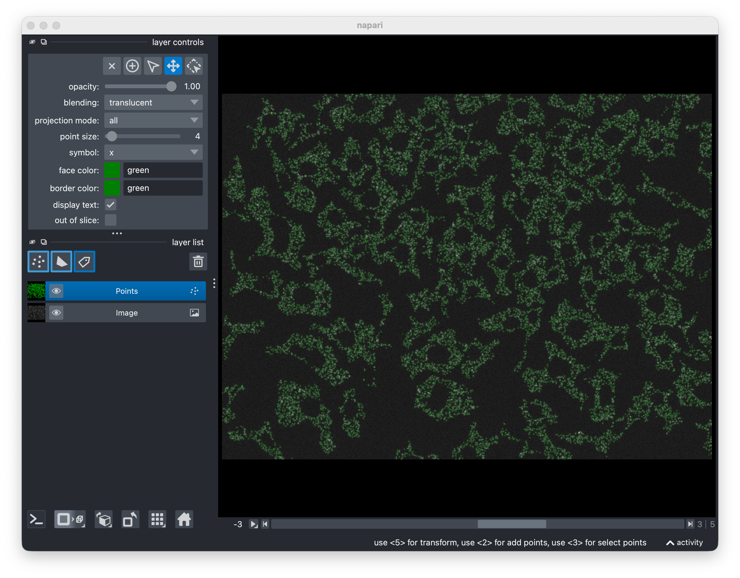Open the projection mode dropdown
740x578 pixels.
154,120
